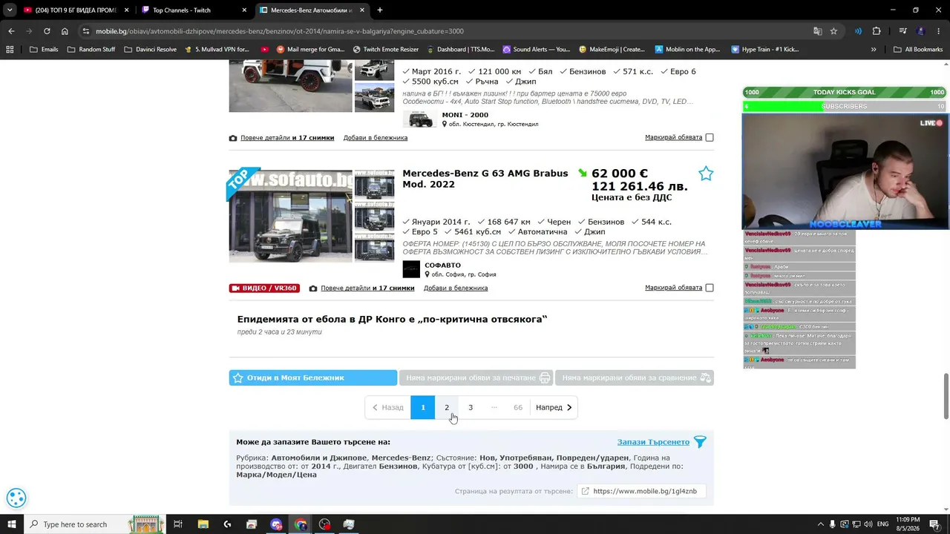Open the Chrome three-dot menu

point(939,31)
